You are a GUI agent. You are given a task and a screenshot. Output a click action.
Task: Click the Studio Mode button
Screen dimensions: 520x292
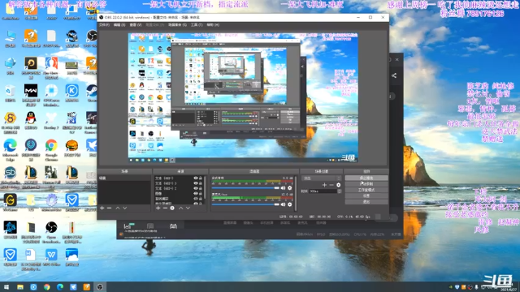[x=366, y=190]
